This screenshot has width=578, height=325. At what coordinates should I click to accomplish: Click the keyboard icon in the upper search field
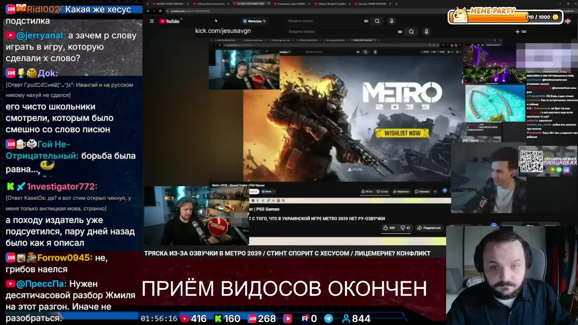[366, 21]
